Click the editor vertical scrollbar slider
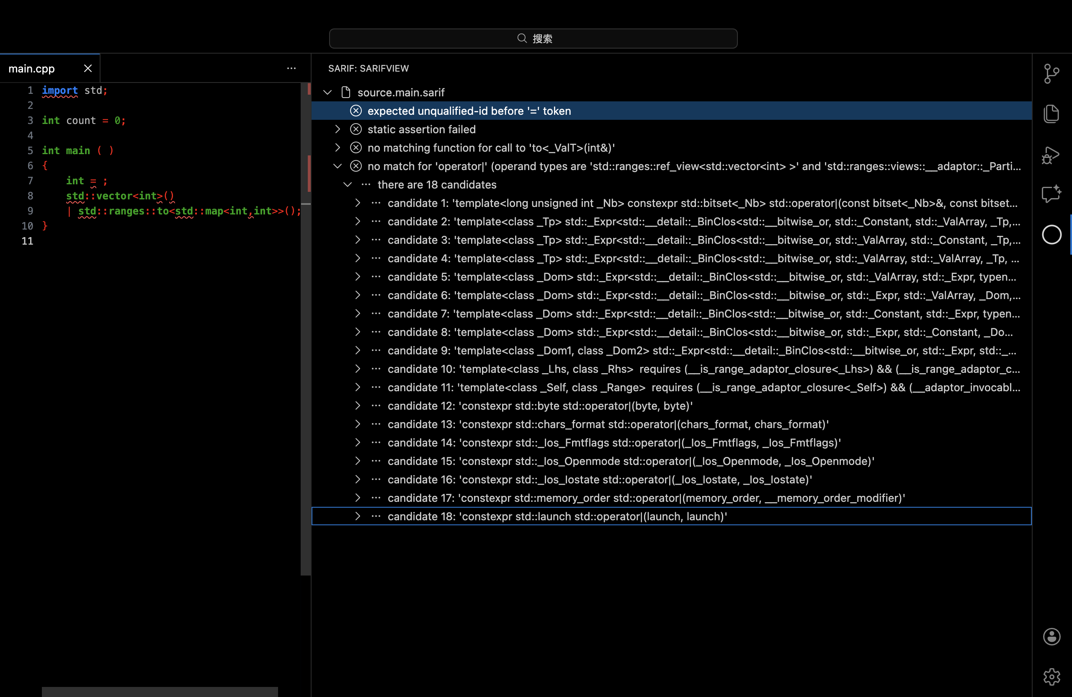 click(x=306, y=329)
